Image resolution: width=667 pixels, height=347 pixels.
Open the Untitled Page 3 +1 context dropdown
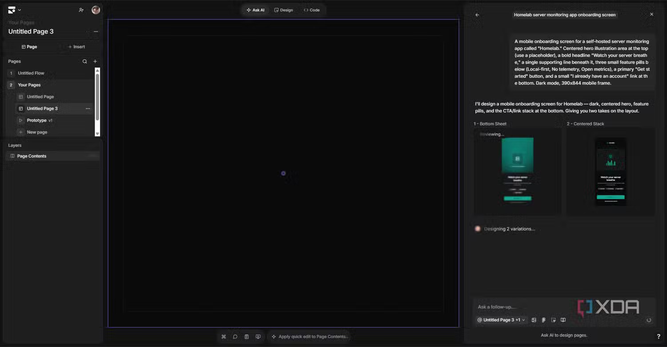[501, 320]
